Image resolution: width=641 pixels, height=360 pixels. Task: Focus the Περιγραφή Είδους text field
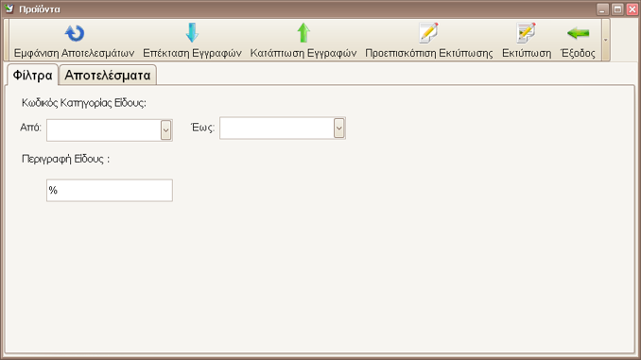[110, 190]
